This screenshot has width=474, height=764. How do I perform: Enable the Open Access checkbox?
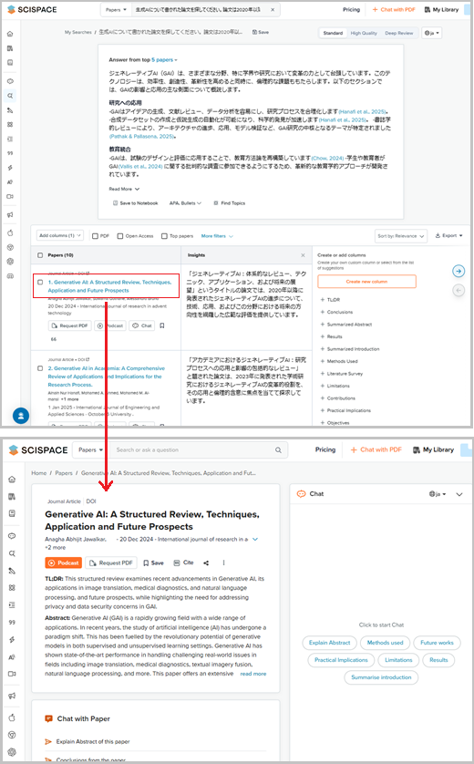tap(120, 236)
